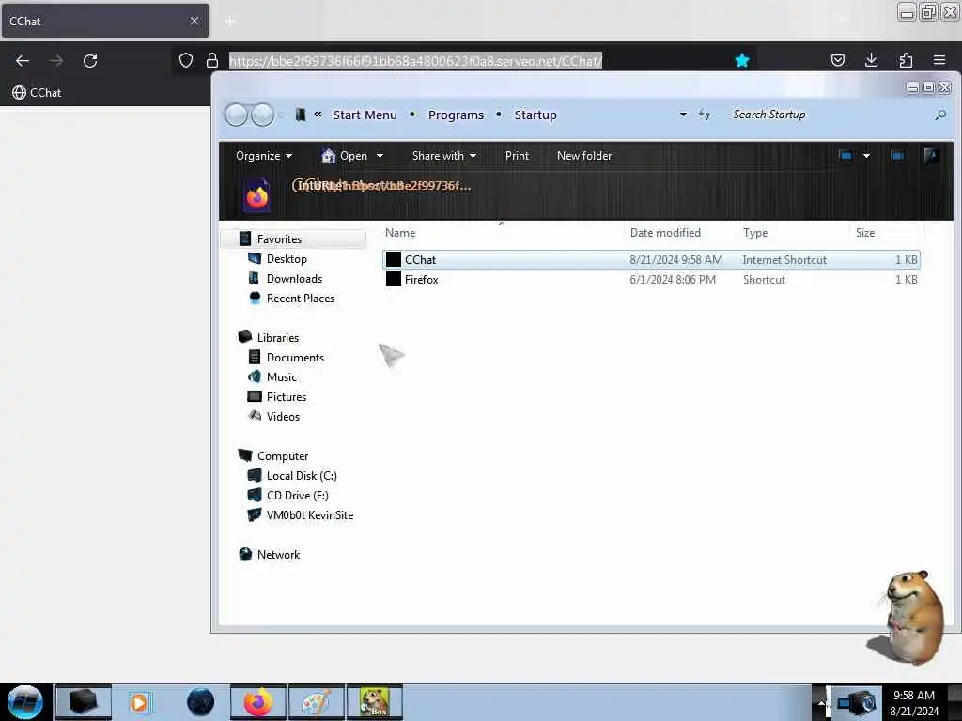
Task: Open CD Drive (E:)
Action: [298, 496]
